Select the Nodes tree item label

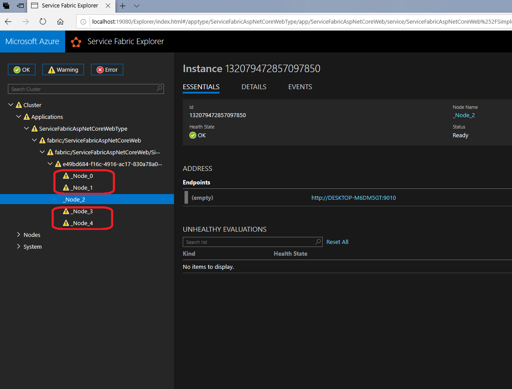[32, 235]
